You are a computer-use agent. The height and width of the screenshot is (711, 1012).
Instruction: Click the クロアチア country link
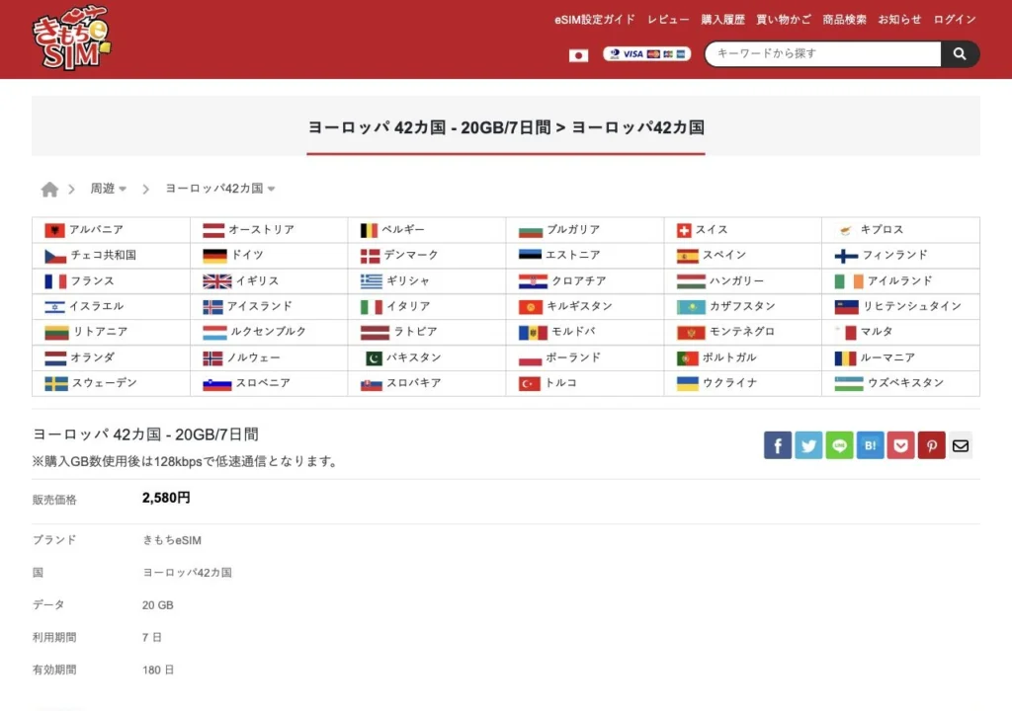579,280
